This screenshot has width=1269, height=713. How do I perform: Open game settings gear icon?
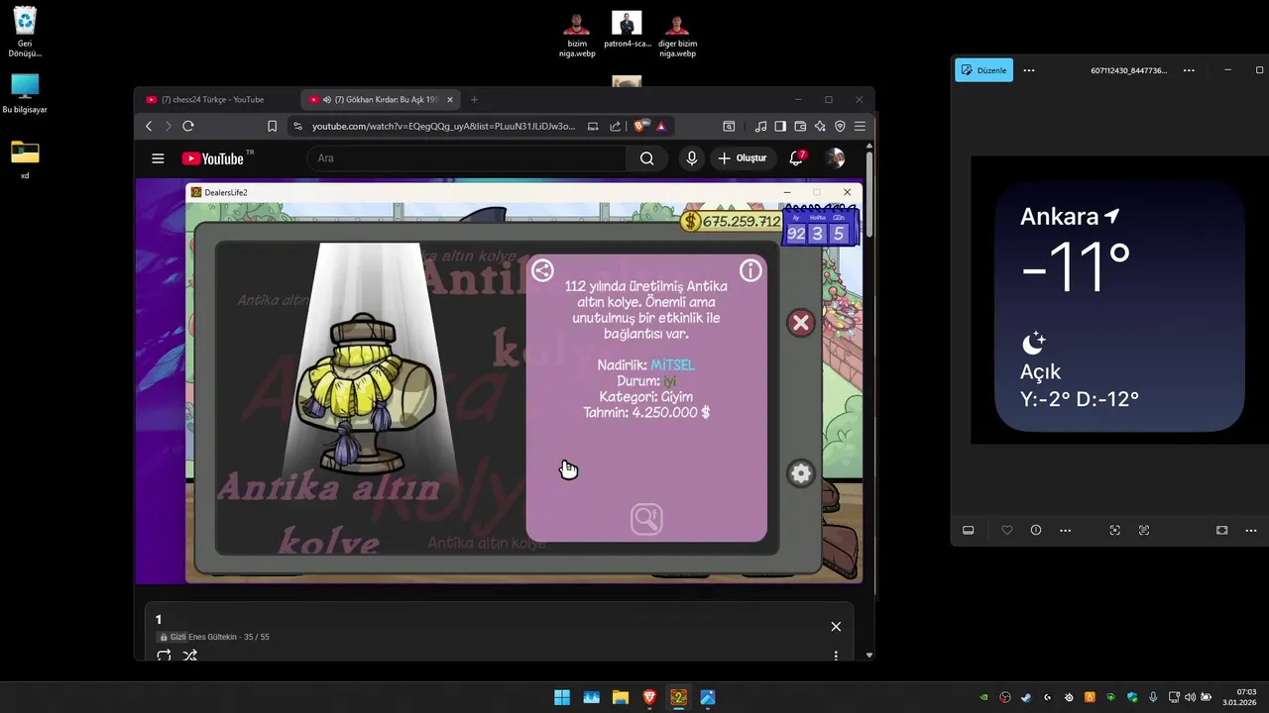point(801,473)
